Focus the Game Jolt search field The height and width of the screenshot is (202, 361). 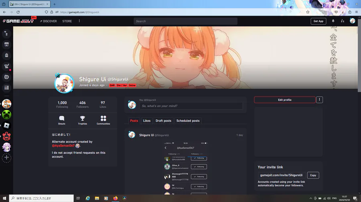(x=185, y=21)
